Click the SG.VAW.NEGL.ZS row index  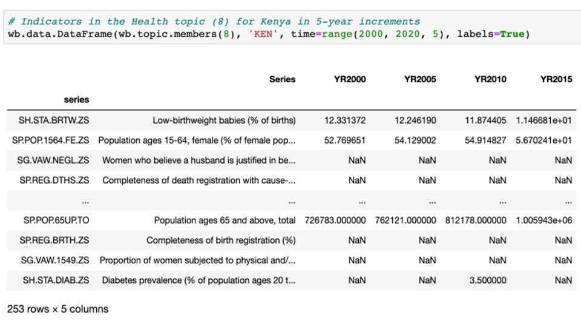pos(53,160)
